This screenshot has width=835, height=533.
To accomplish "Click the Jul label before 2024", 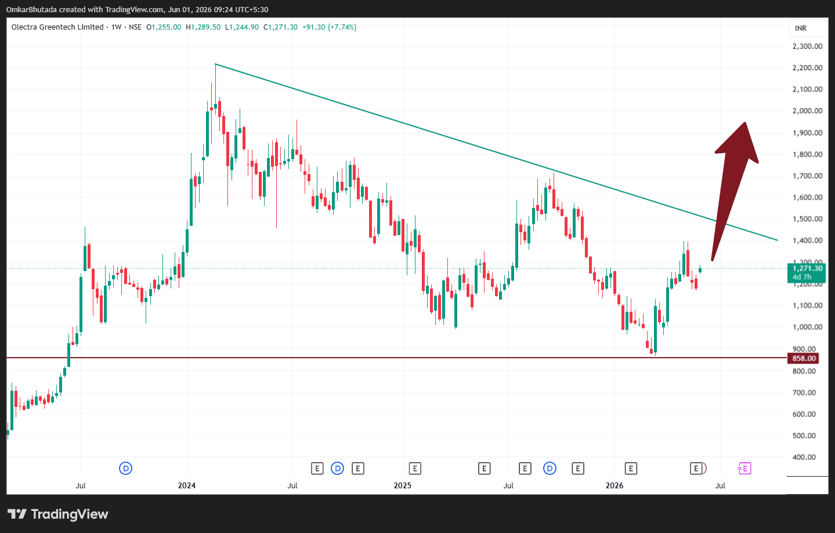I will click(x=81, y=485).
